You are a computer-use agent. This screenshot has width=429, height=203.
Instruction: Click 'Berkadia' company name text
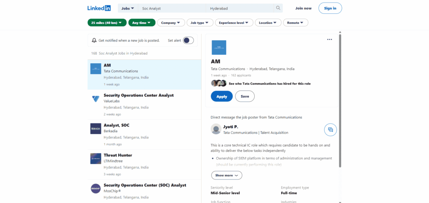click(x=111, y=131)
